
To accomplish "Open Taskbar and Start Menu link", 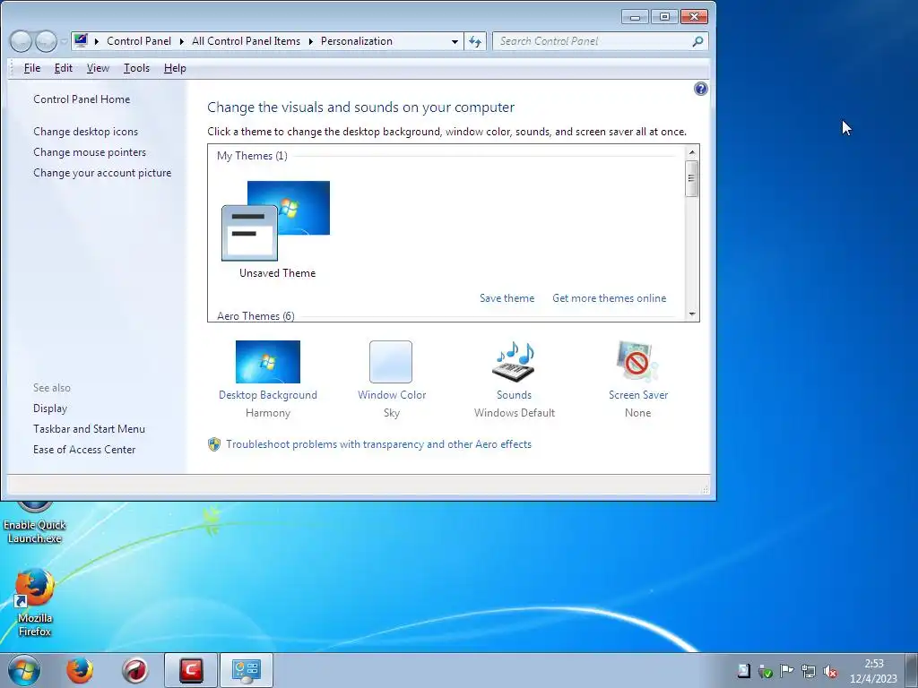I will click(x=89, y=429).
